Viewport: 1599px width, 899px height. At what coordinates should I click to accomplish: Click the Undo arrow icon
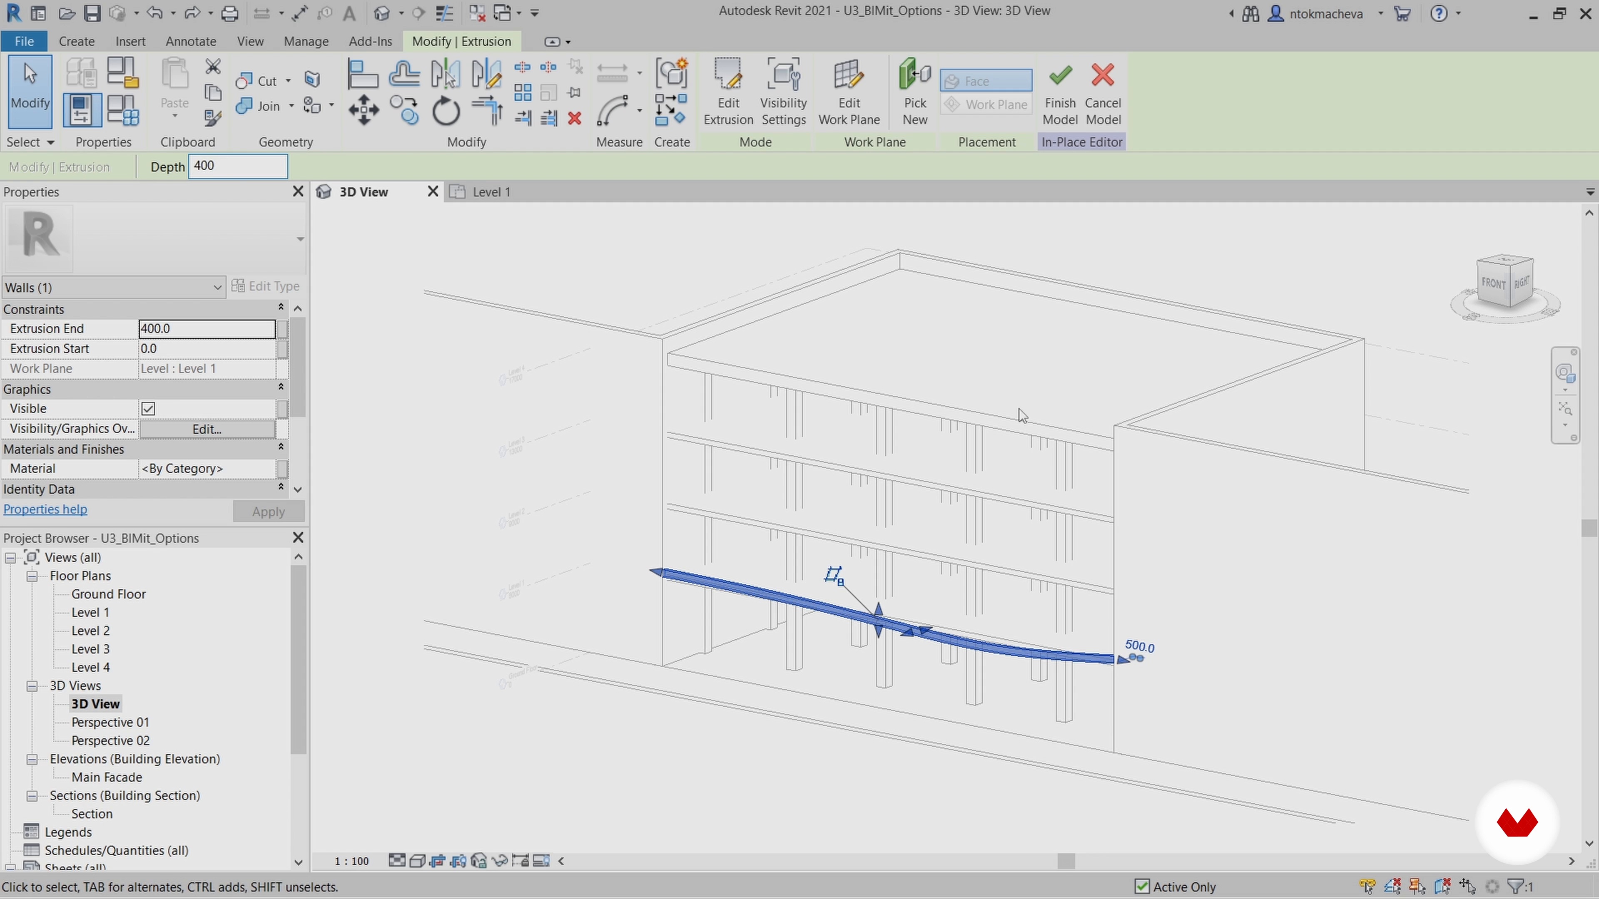click(155, 13)
